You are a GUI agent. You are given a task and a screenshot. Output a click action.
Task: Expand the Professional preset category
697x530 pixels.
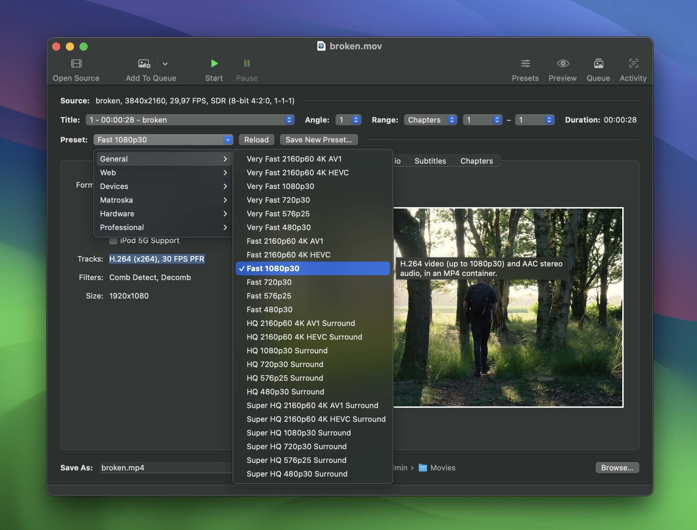[x=164, y=227]
